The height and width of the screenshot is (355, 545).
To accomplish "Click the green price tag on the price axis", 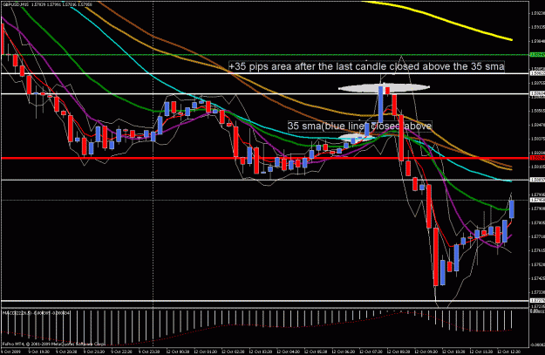I will point(537,55).
